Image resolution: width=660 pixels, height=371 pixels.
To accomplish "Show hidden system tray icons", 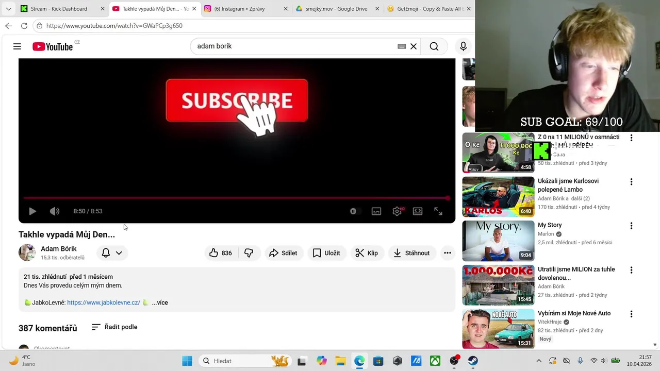I will [x=539, y=361].
